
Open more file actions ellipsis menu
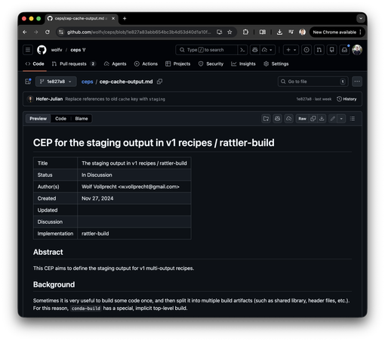(357, 82)
